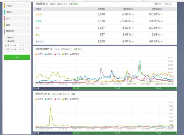Click the region change link in 搜索指数趋势 header
This screenshot has width=184, height=135.
[80, 49]
